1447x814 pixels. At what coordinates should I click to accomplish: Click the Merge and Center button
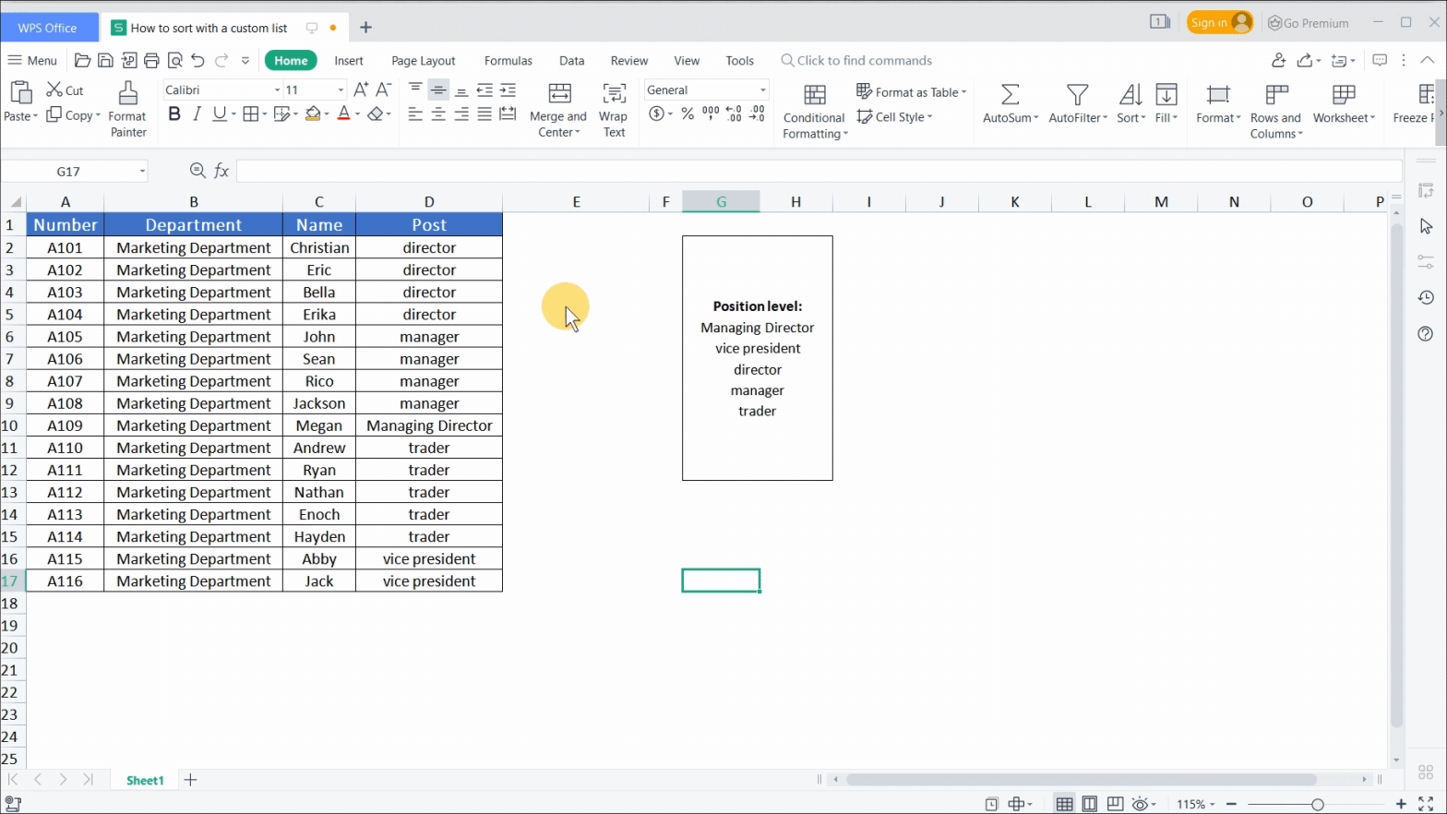558,109
